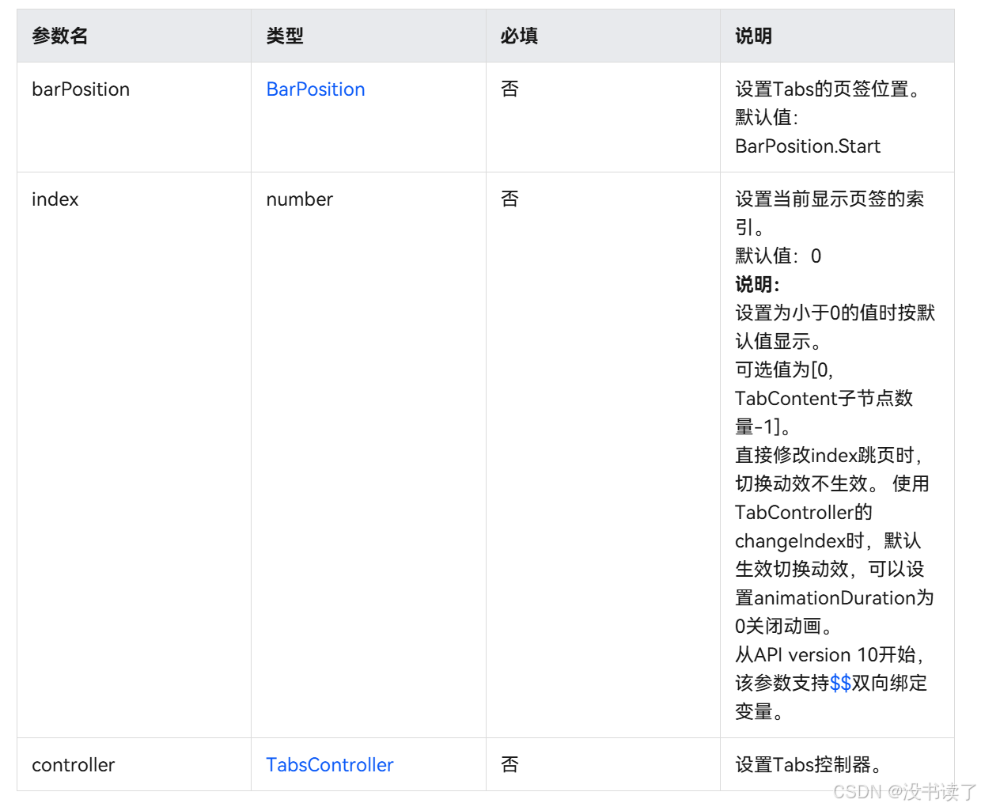Viewport: 981px width, 807px height.
Task: Click the text changeIndex时，默认
Action: click(828, 541)
